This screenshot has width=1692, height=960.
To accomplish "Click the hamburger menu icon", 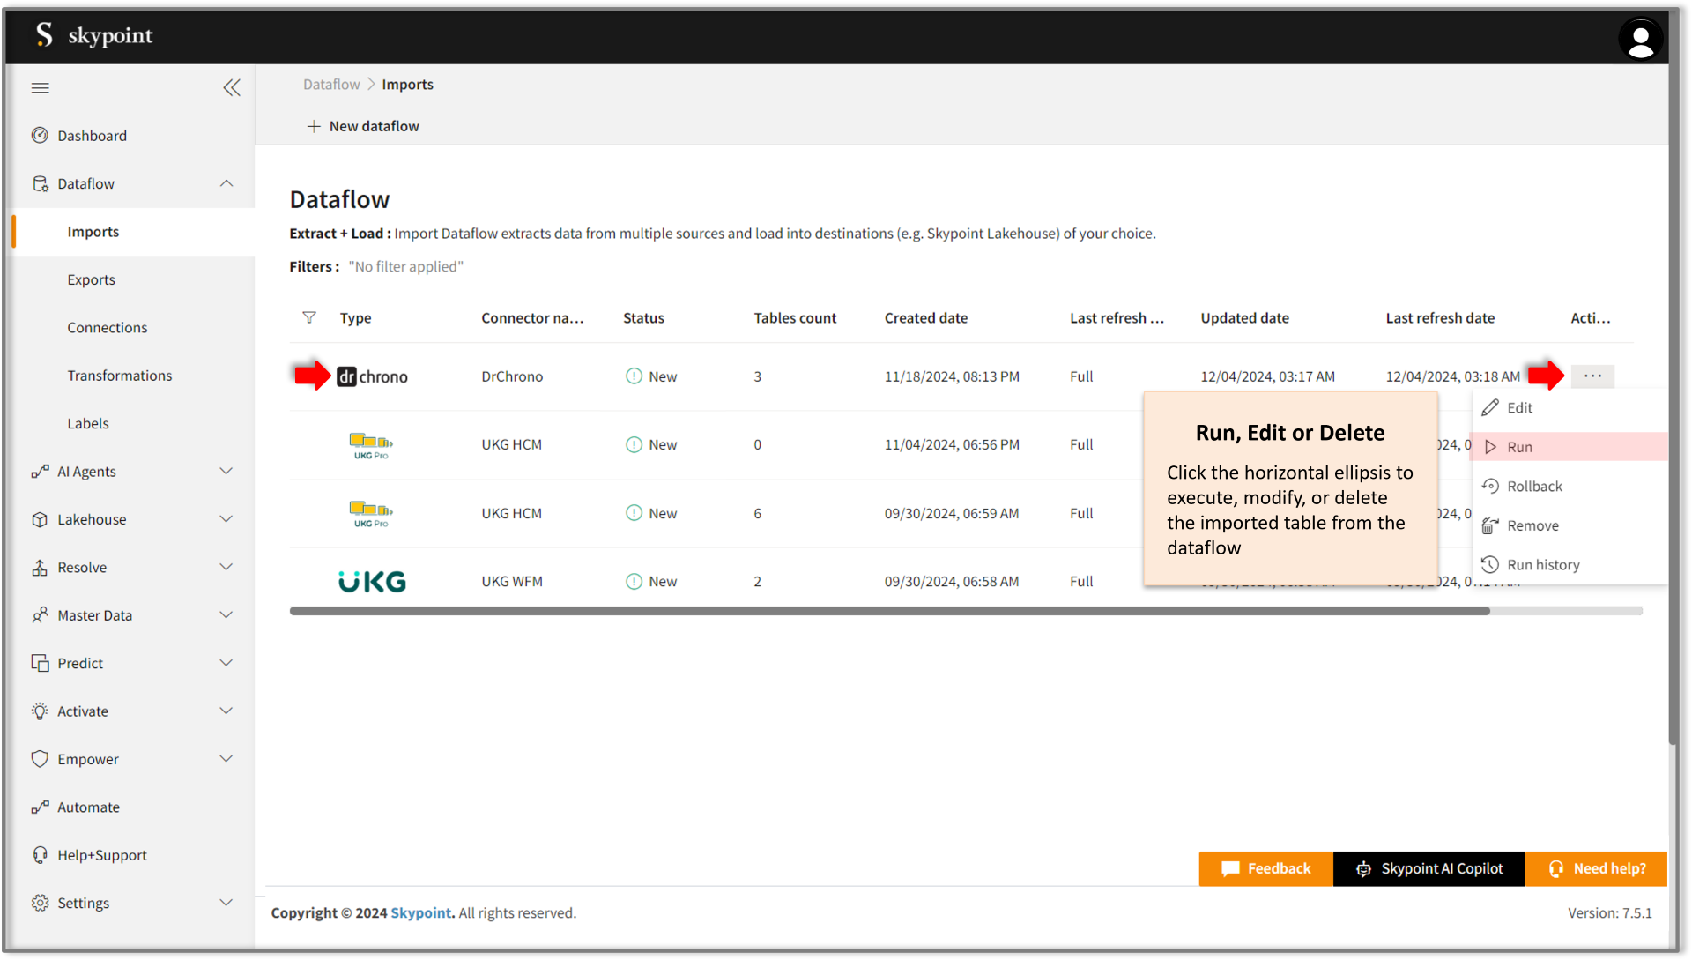I will coord(41,87).
